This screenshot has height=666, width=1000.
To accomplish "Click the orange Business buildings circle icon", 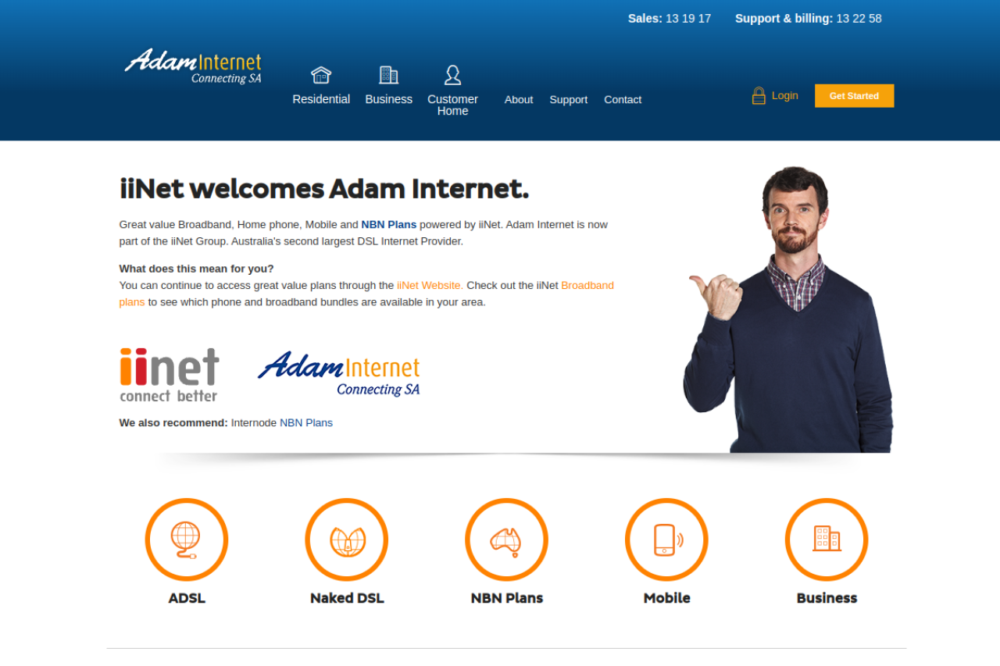I will pos(827,540).
